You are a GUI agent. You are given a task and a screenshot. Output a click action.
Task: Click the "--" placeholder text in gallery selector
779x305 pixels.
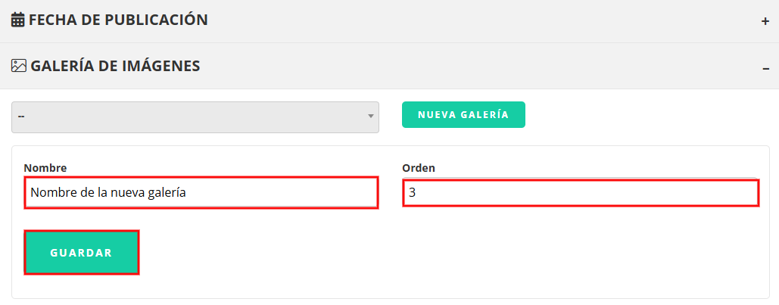pyautogui.click(x=21, y=117)
